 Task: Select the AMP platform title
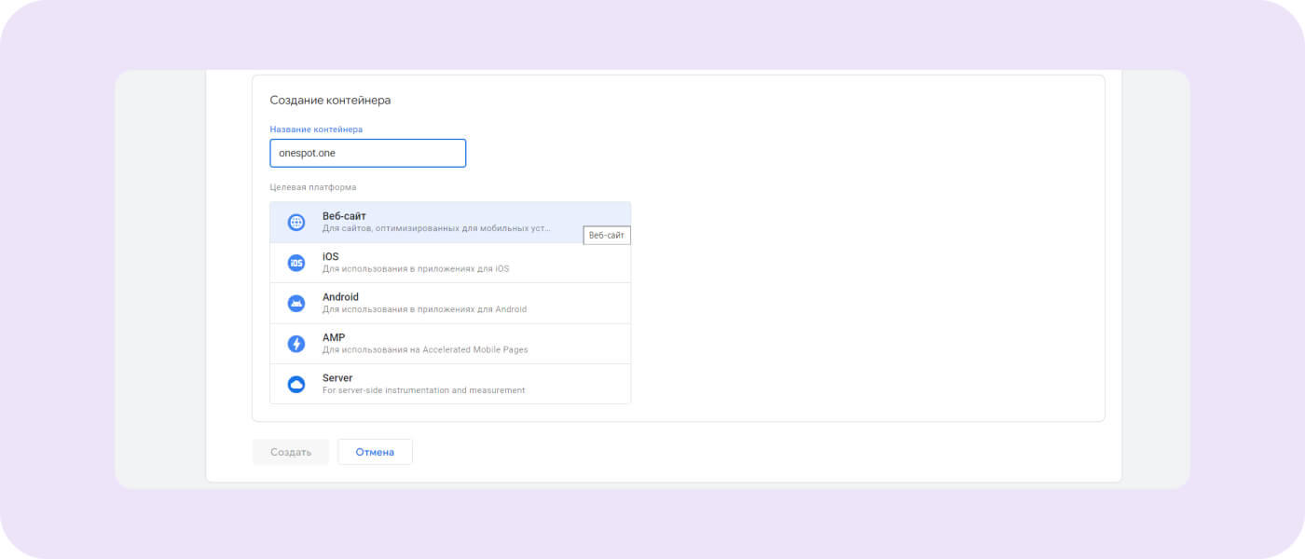click(x=334, y=337)
